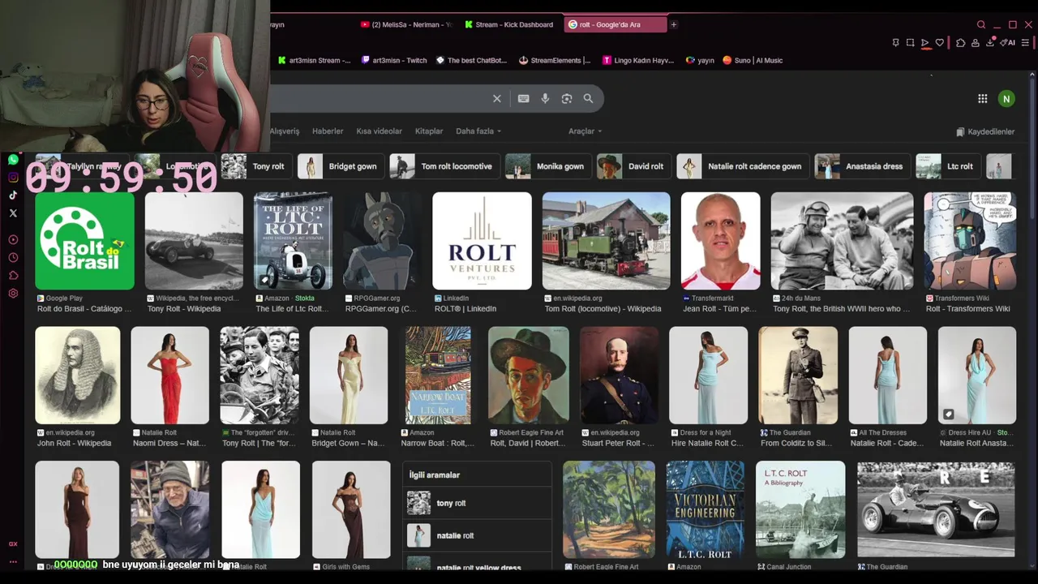This screenshot has width=1038, height=584.
Task: Open the downloads icon in toolbar
Action: click(990, 43)
